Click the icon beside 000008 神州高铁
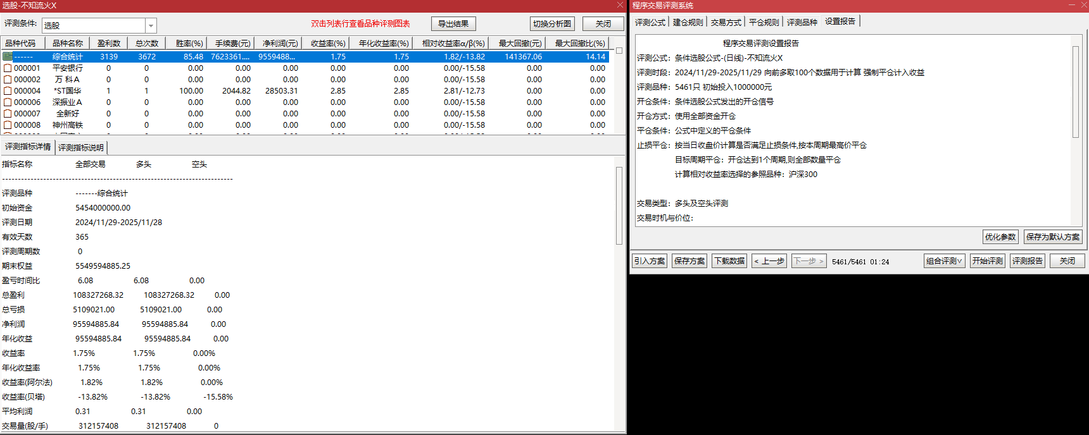This screenshot has height=435, width=1089. tap(8, 125)
